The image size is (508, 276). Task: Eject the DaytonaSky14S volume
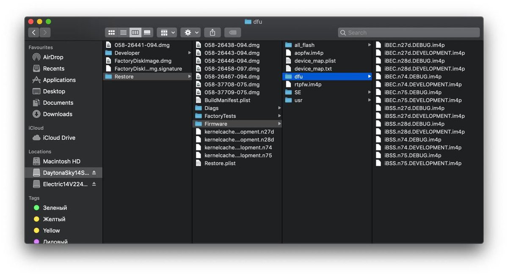coord(94,173)
